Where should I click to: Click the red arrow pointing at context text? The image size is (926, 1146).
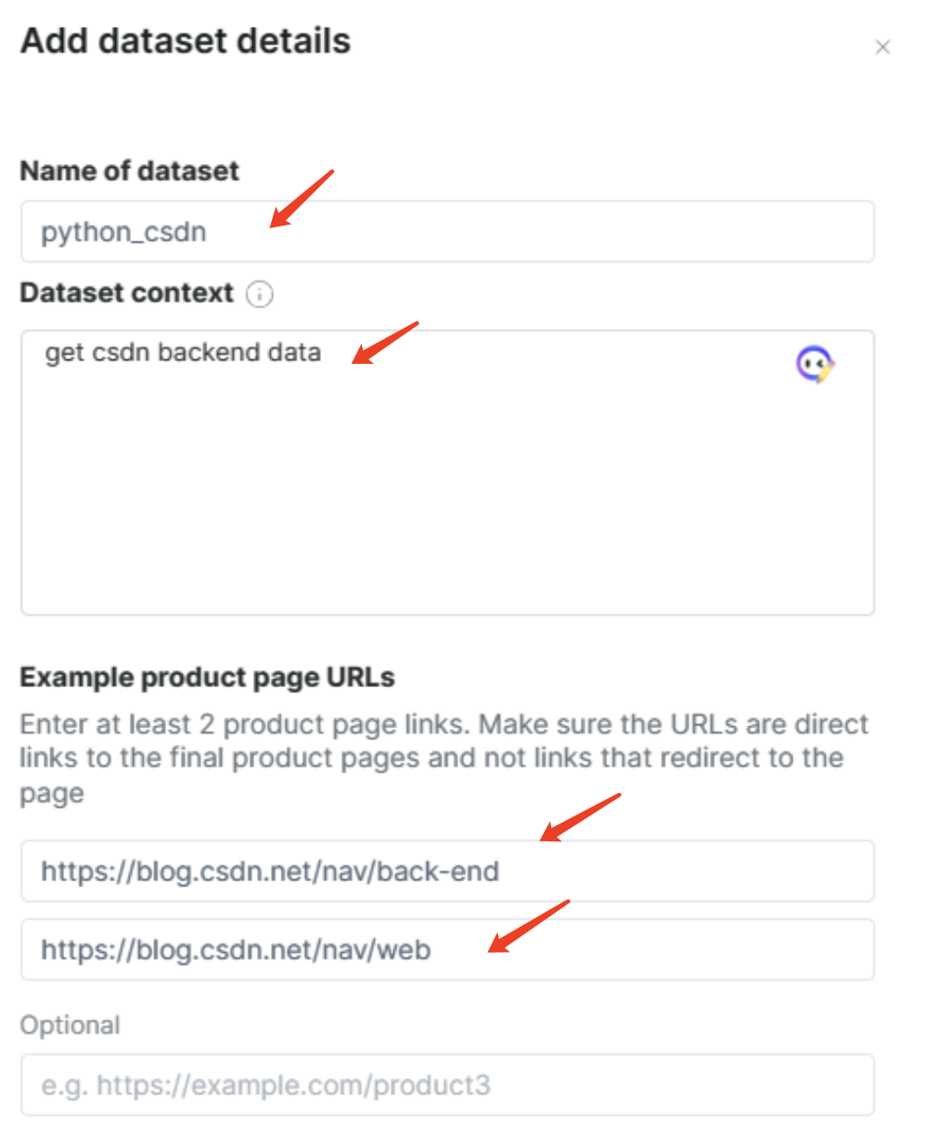(x=385, y=343)
